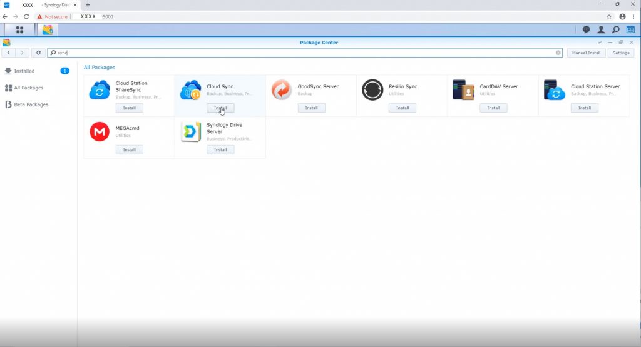Viewport: 641px width, 347px height.
Task: Open the user account options icon
Action: click(601, 29)
